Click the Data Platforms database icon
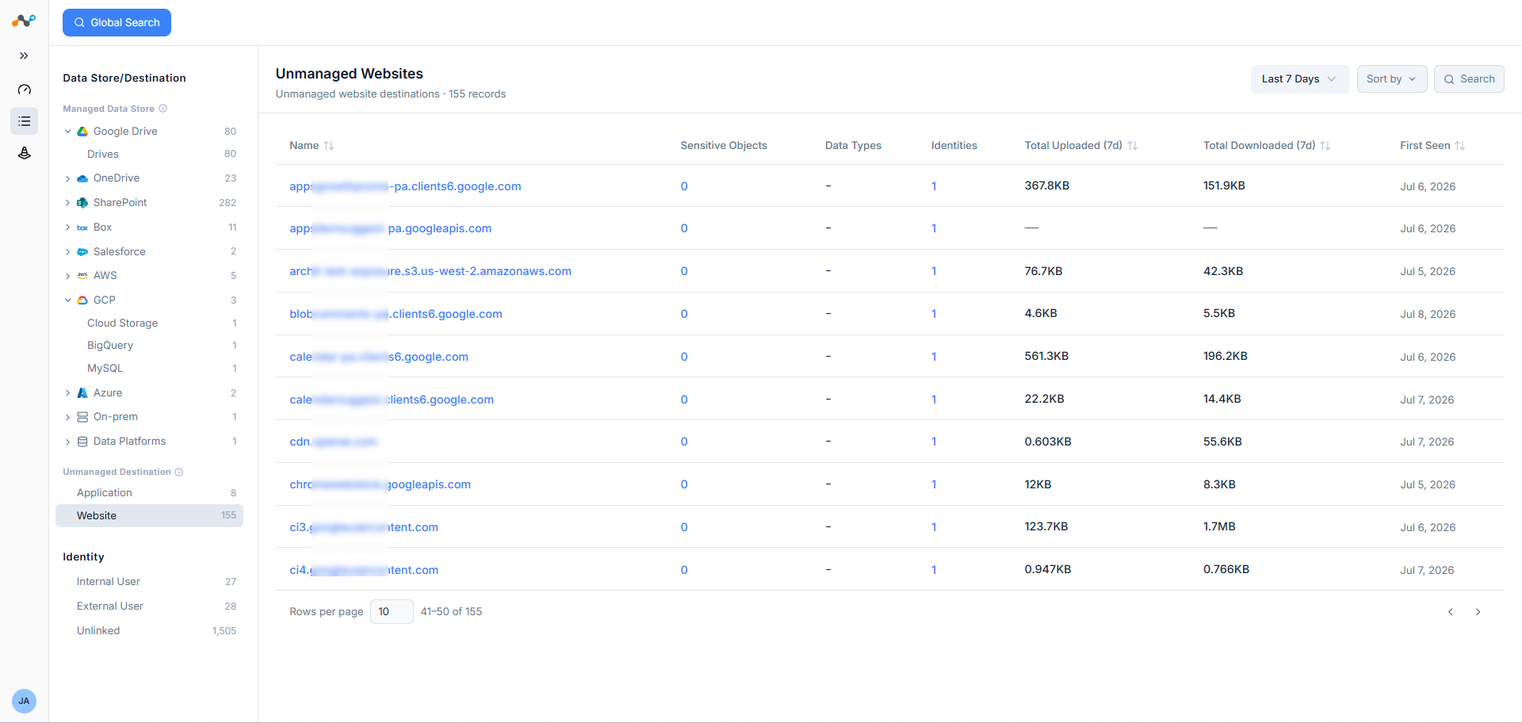The height and width of the screenshot is (723, 1522). pos(82,442)
